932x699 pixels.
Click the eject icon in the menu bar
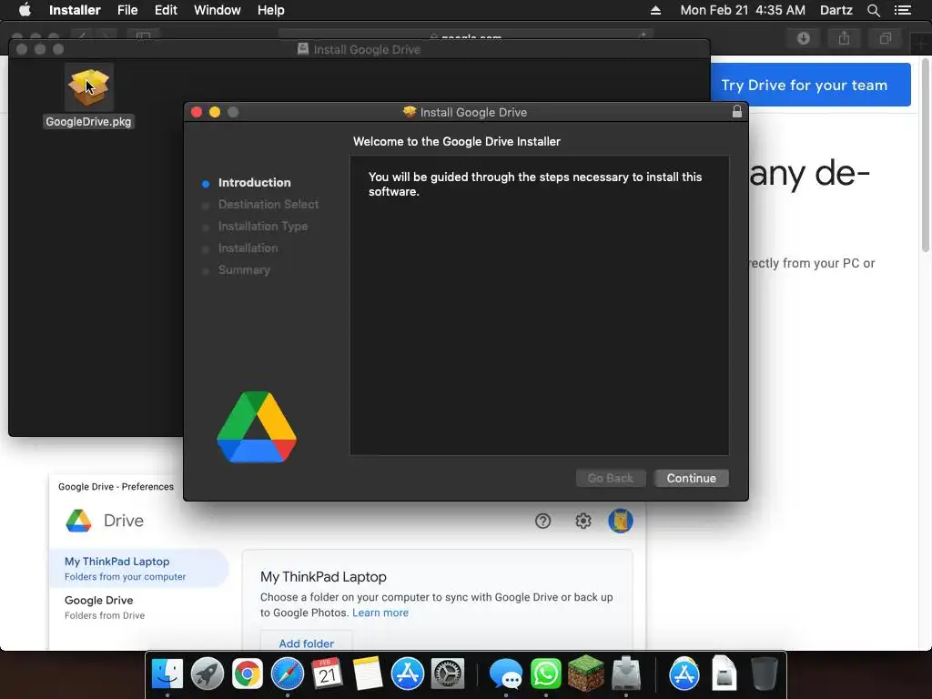tap(655, 10)
